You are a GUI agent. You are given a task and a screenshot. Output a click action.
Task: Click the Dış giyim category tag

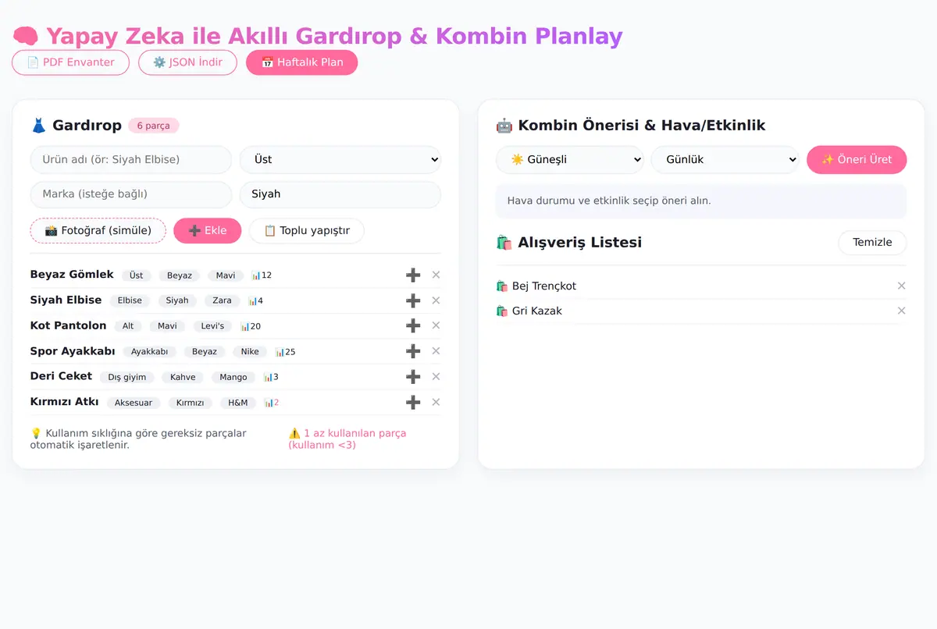point(126,377)
